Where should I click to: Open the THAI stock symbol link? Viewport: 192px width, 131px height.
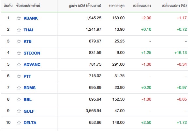point(28,30)
